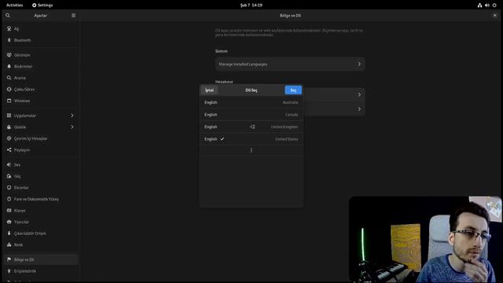Show more languages with the dots row
This screenshot has height=283, width=503.
click(x=251, y=150)
